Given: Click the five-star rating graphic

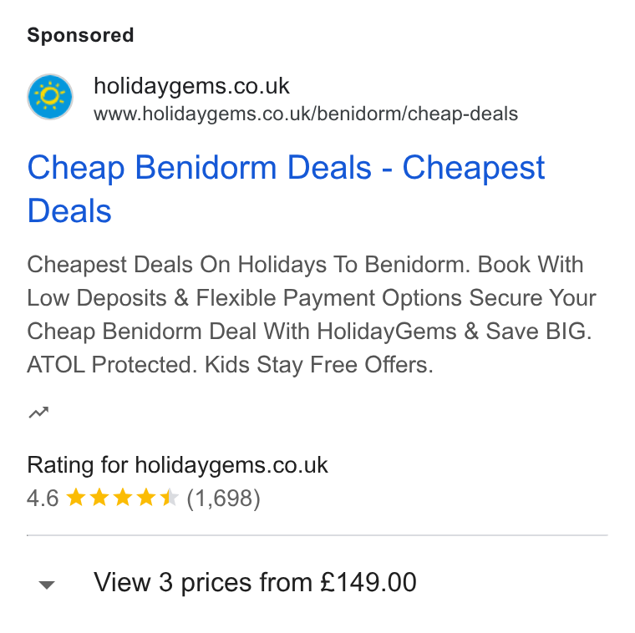Looking at the screenshot, I should tap(122, 498).
